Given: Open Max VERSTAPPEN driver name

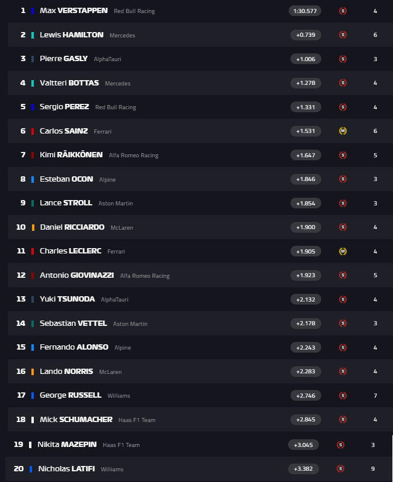Looking at the screenshot, I should [x=74, y=11].
